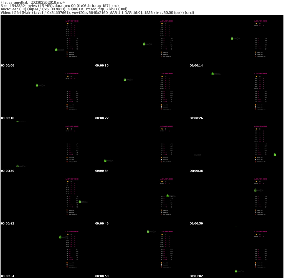Click the 00:01:02 timestamp label
284x278 pixels.
pos(196,276)
